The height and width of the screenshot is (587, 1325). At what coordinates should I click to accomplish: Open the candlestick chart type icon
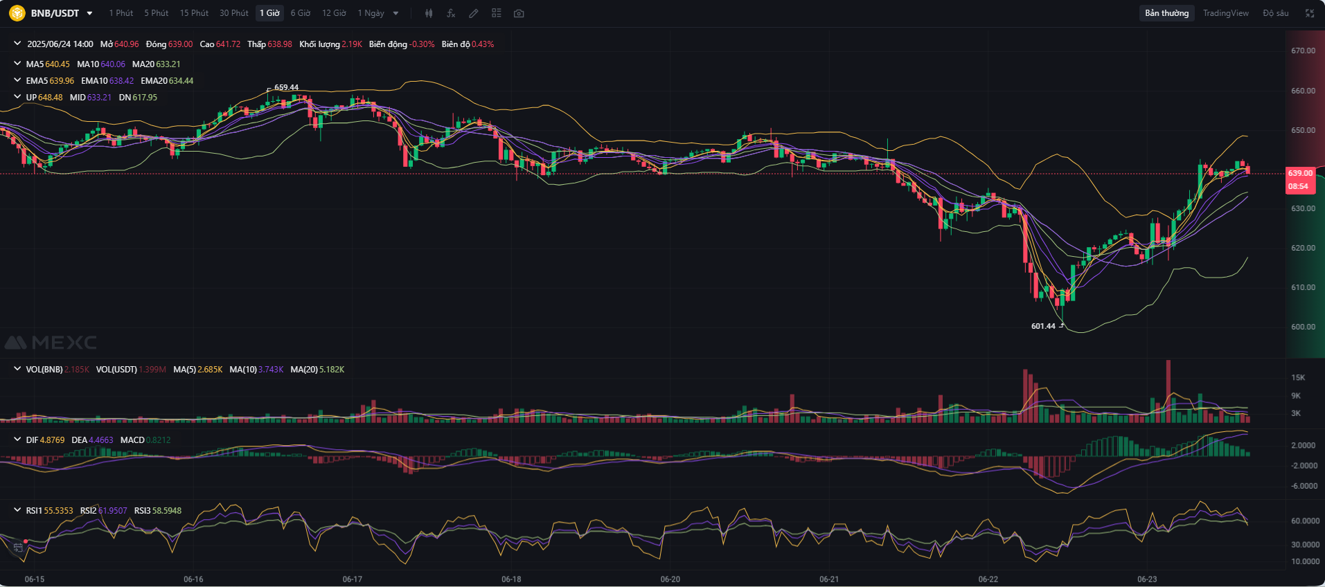(x=429, y=13)
